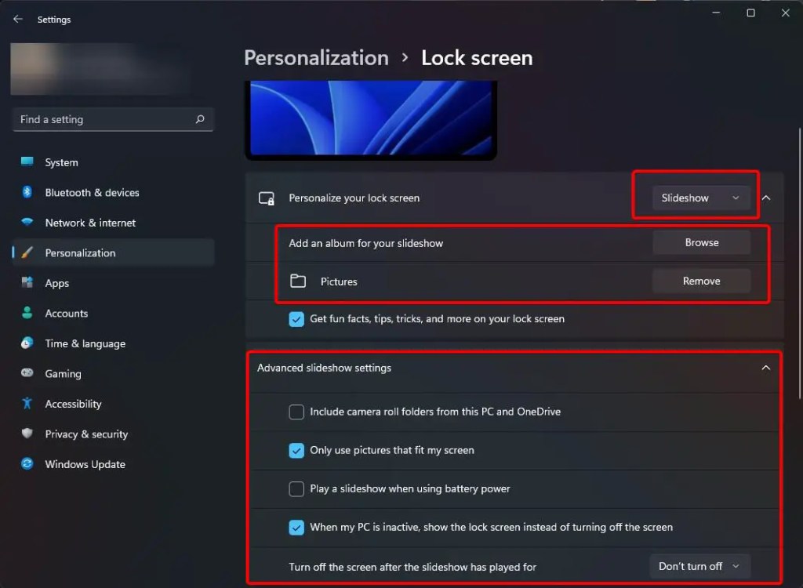
Task: Open Apps settings
Action: [113, 283]
